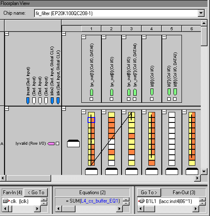Open the Chip name dropdown arrow
This screenshot has height=216, width=210.
coord(201,13)
